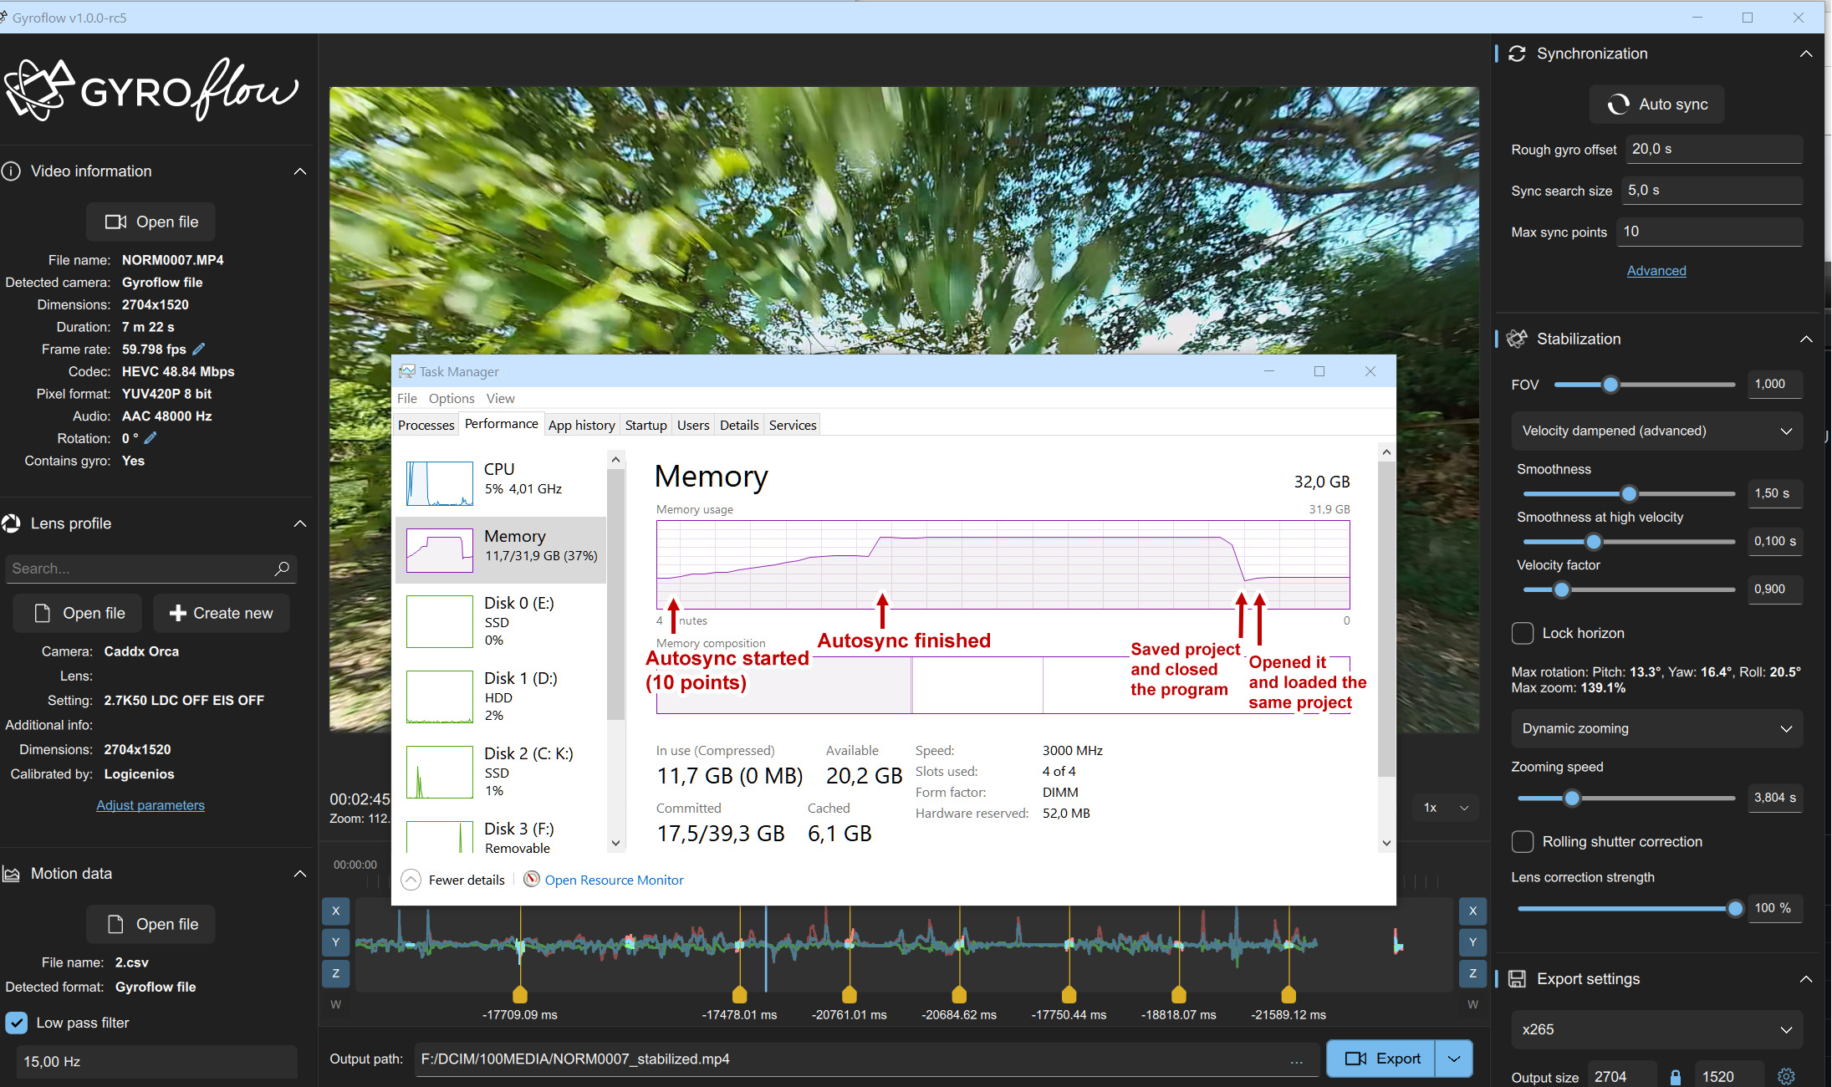1832x1087 pixels.
Task: Collapse the Stabilization panel
Action: tap(1807, 339)
